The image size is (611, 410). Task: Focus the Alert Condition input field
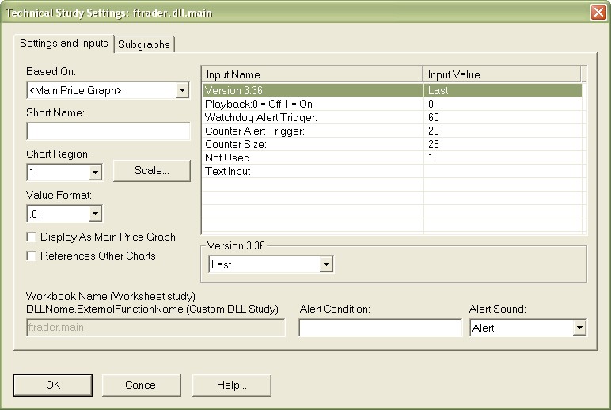coord(380,327)
